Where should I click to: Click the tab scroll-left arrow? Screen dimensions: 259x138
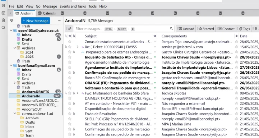(x=10, y=13)
